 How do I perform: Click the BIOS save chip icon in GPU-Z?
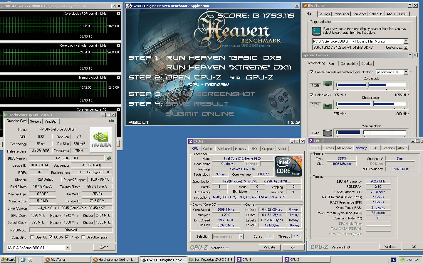109,158
